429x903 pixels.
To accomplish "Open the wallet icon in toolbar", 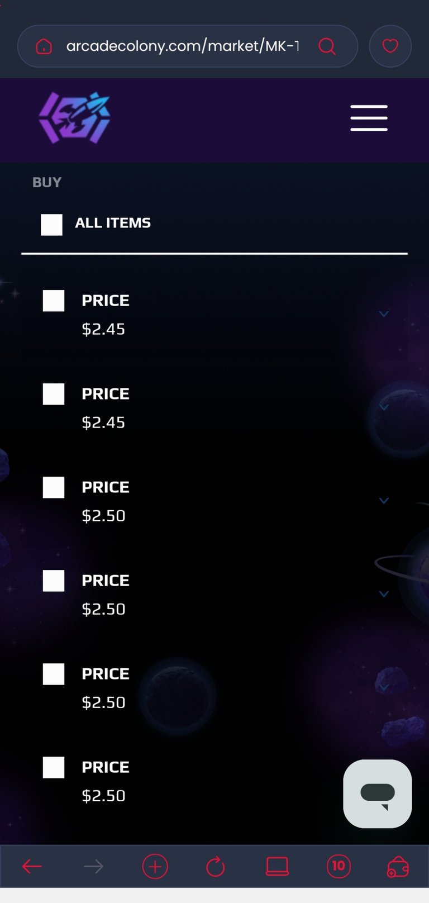I will click(x=398, y=867).
